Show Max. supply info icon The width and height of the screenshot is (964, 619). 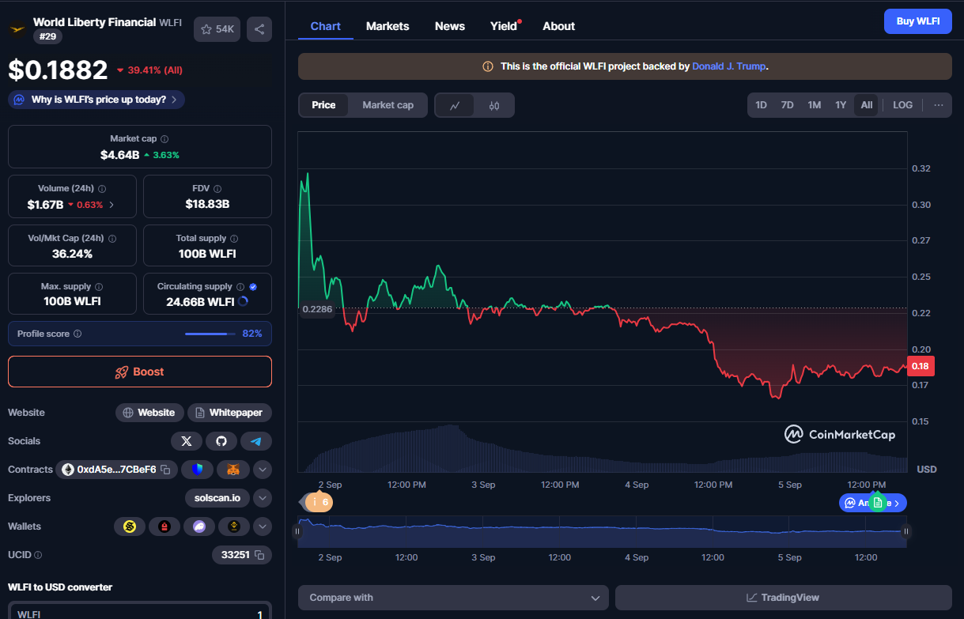click(x=99, y=287)
